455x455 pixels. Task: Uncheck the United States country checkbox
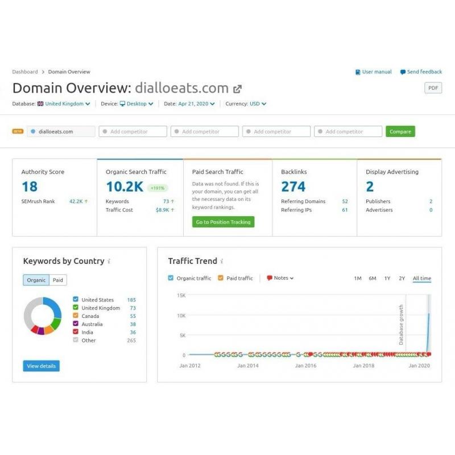point(76,299)
